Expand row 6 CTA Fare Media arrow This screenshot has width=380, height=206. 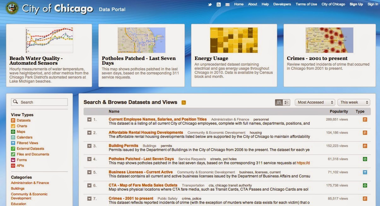89,186
